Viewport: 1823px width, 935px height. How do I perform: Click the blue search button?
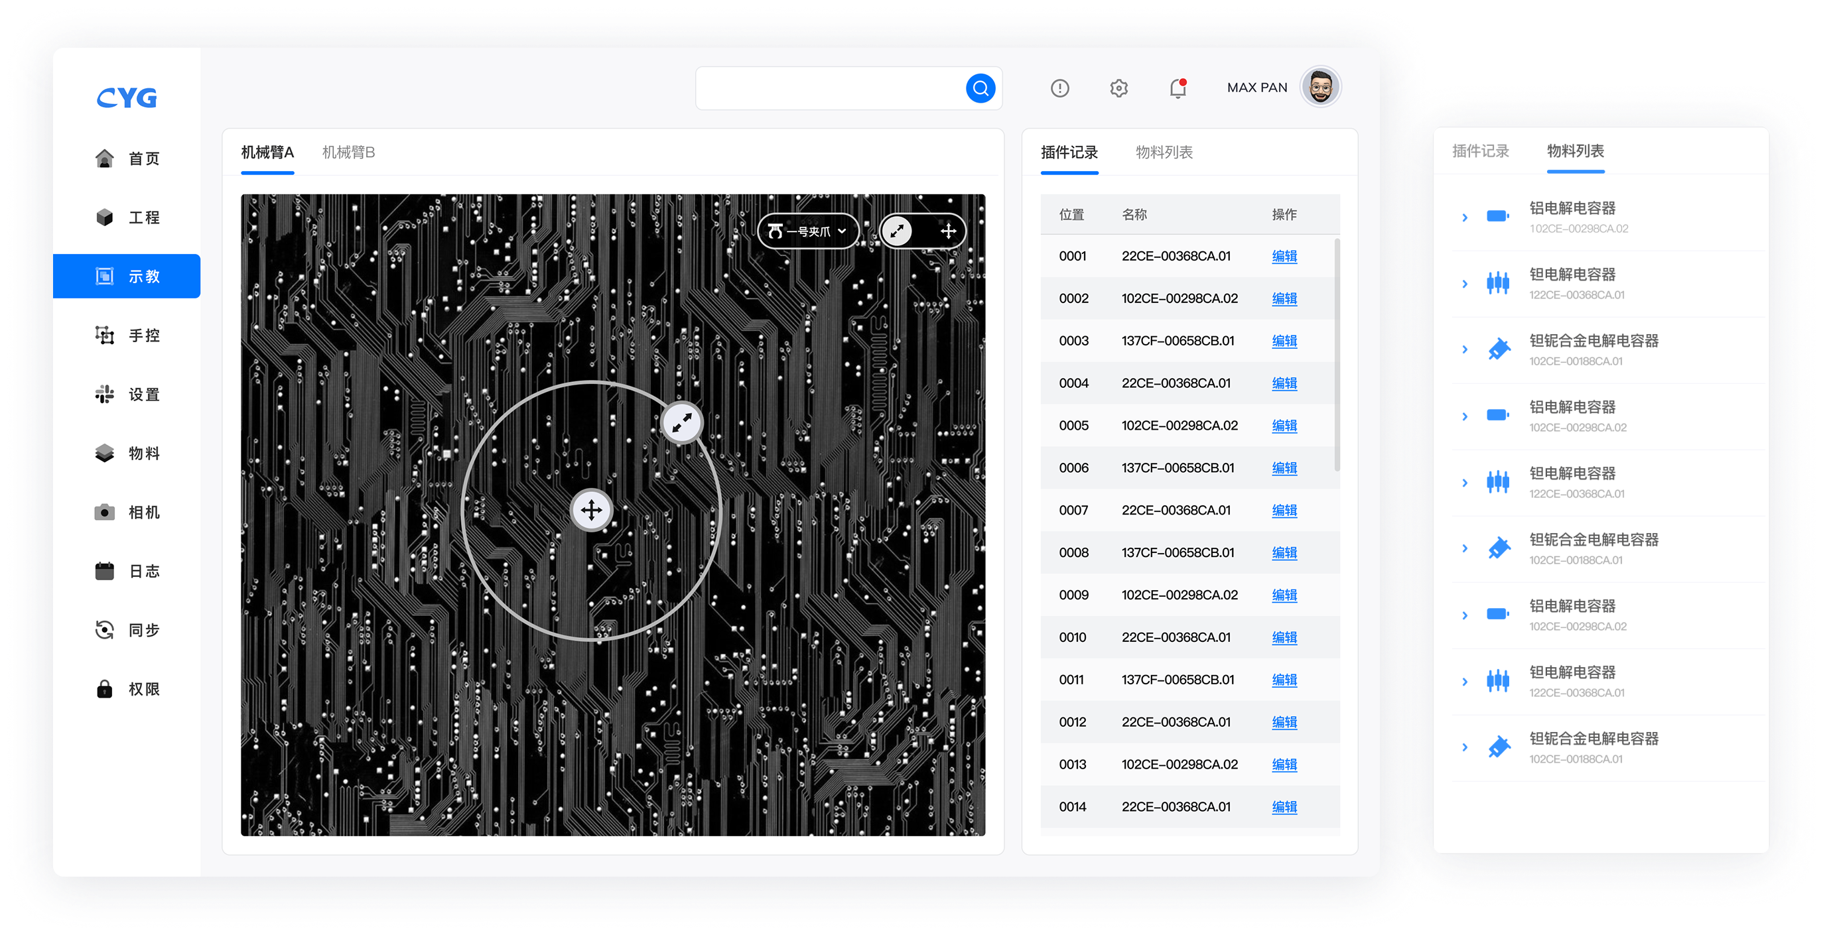[x=980, y=88]
